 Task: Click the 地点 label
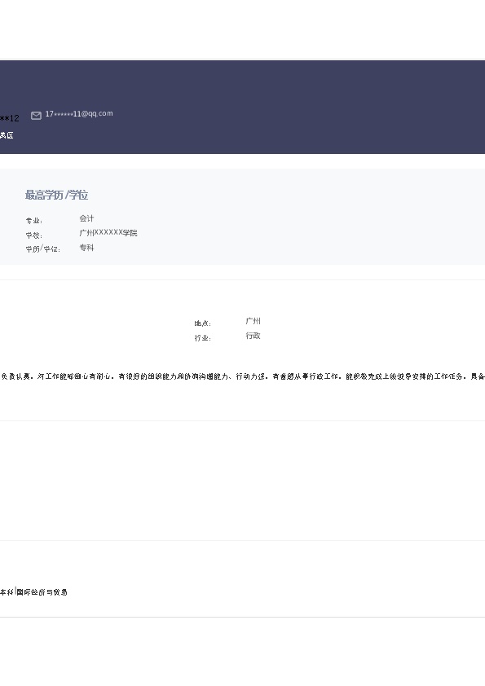coord(203,323)
